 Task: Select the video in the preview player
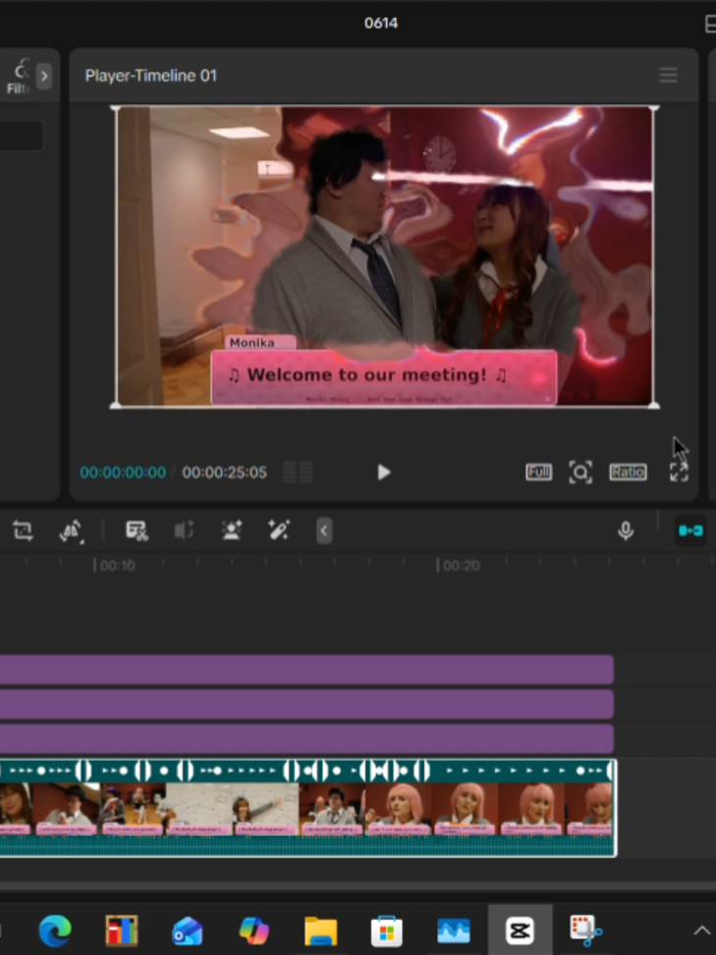pos(384,256)
